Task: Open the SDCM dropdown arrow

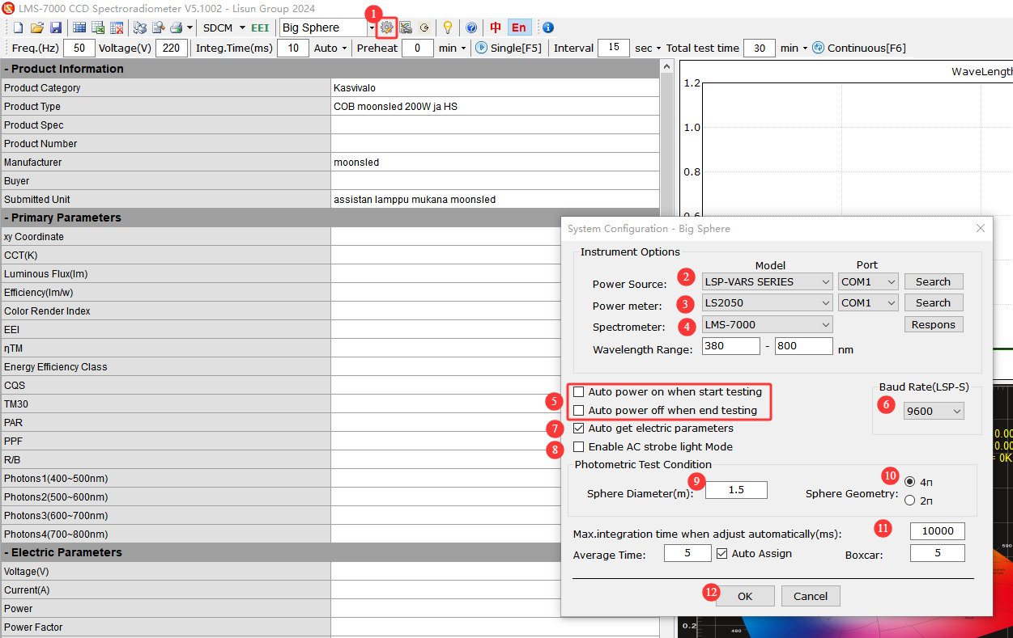Action: pos(242,27)
